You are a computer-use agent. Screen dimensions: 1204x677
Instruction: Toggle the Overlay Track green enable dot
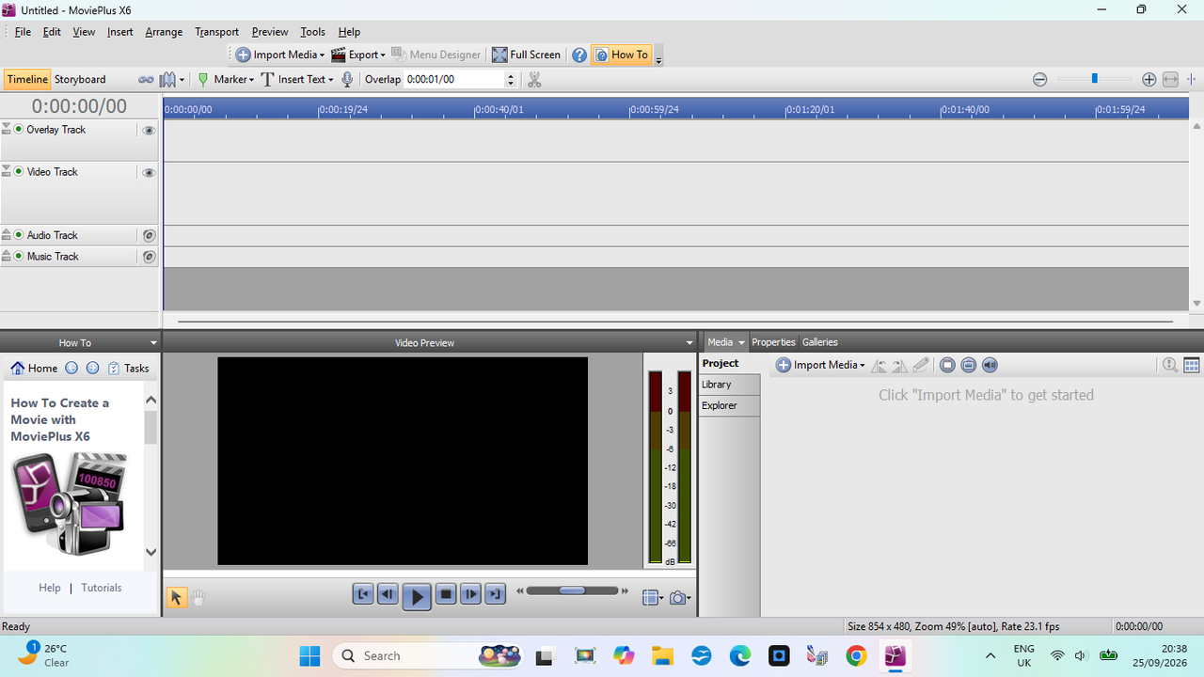click(19, 130)
